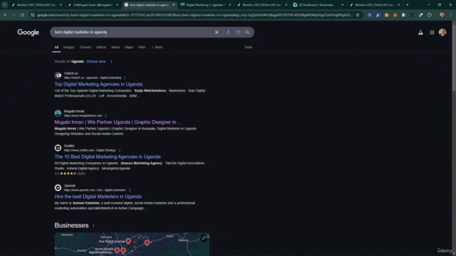Open Tools filter options

(248, 48)
